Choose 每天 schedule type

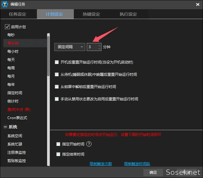[25, 60]
